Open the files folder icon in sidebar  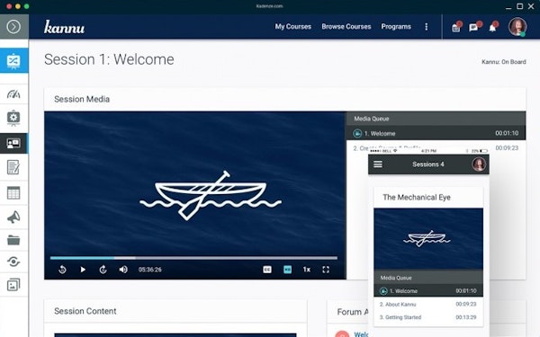(x=13, y=240)
